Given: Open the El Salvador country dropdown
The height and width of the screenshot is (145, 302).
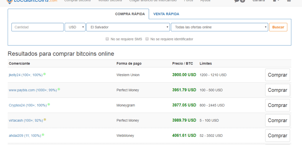Looking at the screenshot, I should [128, 27].
